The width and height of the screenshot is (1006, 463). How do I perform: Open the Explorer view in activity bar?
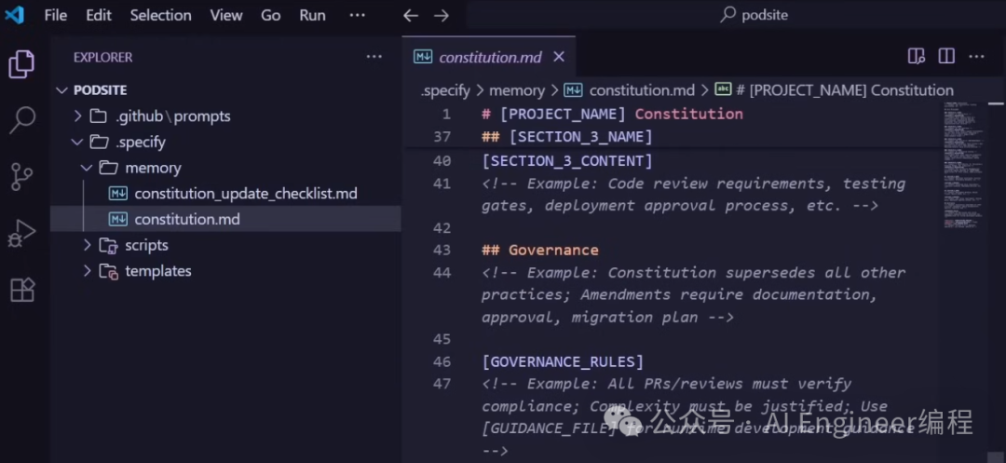tap(21, 64)
